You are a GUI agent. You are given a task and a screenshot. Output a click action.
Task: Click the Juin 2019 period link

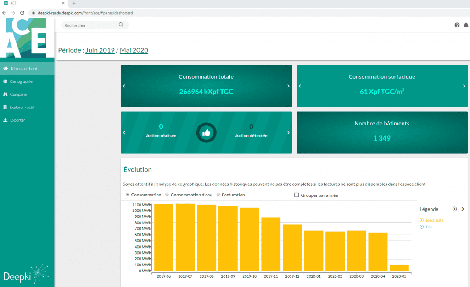tap(100, 50)
